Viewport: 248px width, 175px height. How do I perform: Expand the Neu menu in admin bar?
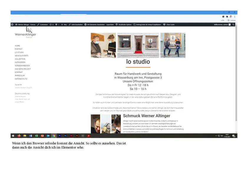64,24
